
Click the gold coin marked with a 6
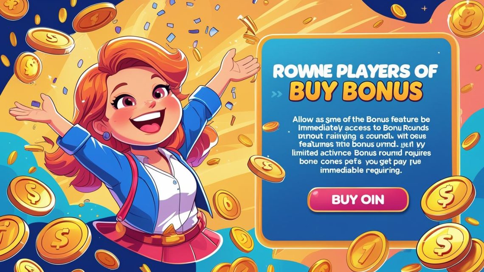pos(227,204)
